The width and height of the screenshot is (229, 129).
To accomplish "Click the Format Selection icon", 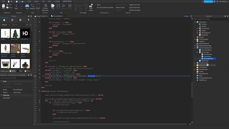I will 45,6.
